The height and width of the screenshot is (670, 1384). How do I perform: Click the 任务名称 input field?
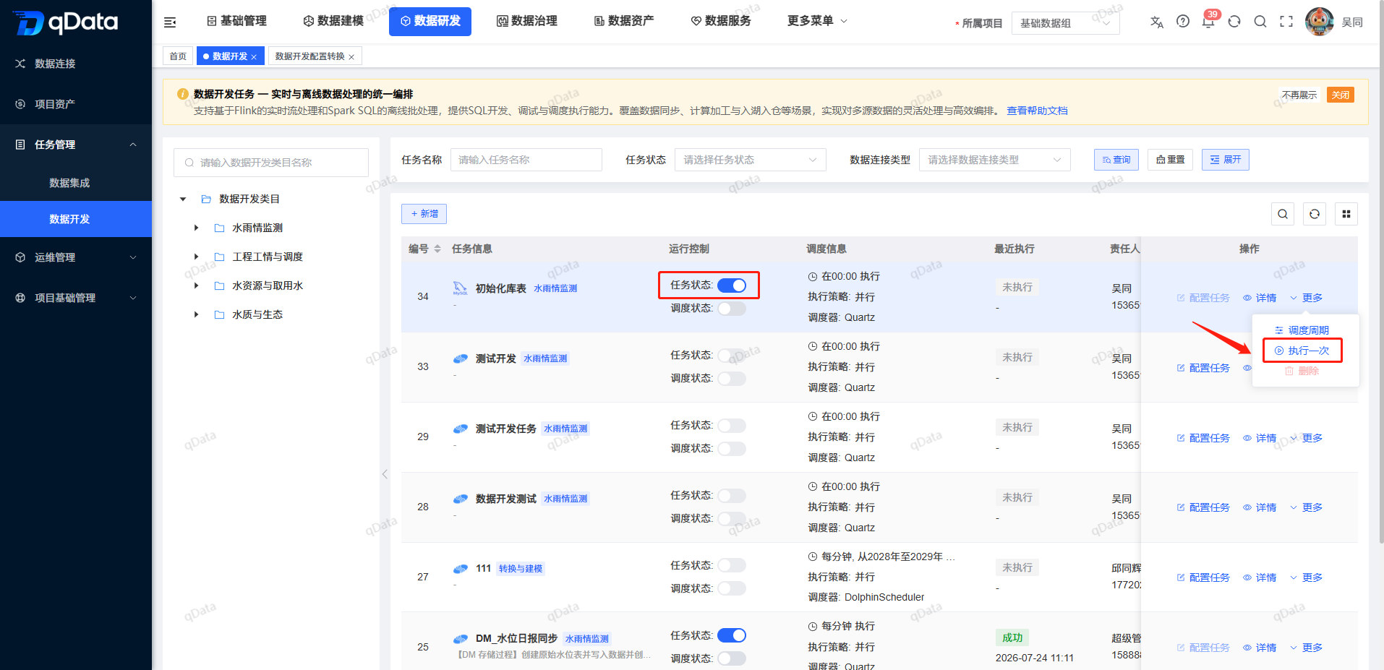[526, 160]
